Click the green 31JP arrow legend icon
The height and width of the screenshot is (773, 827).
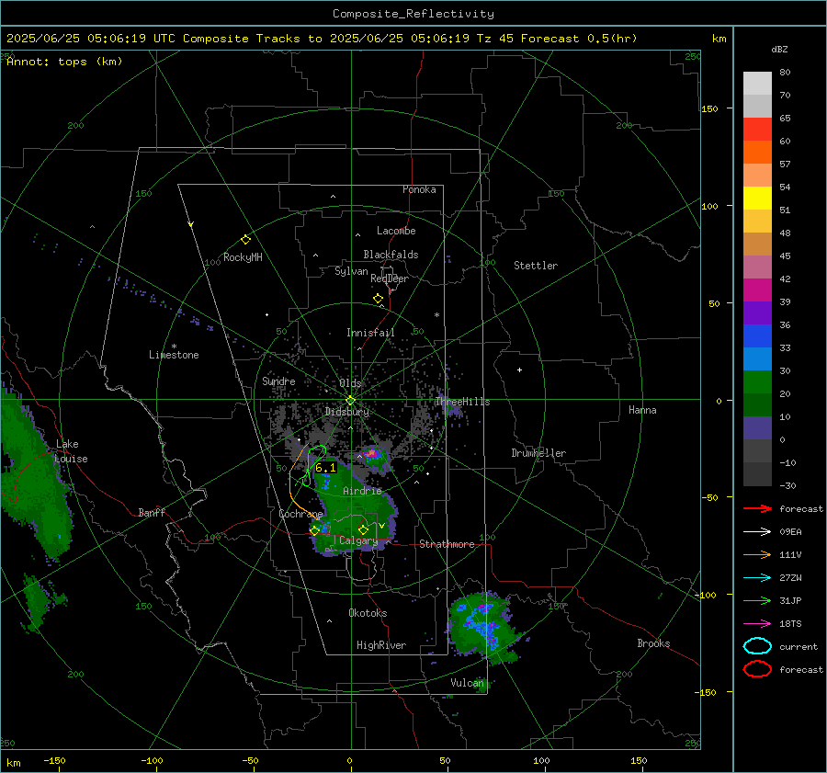pos(757,600)
